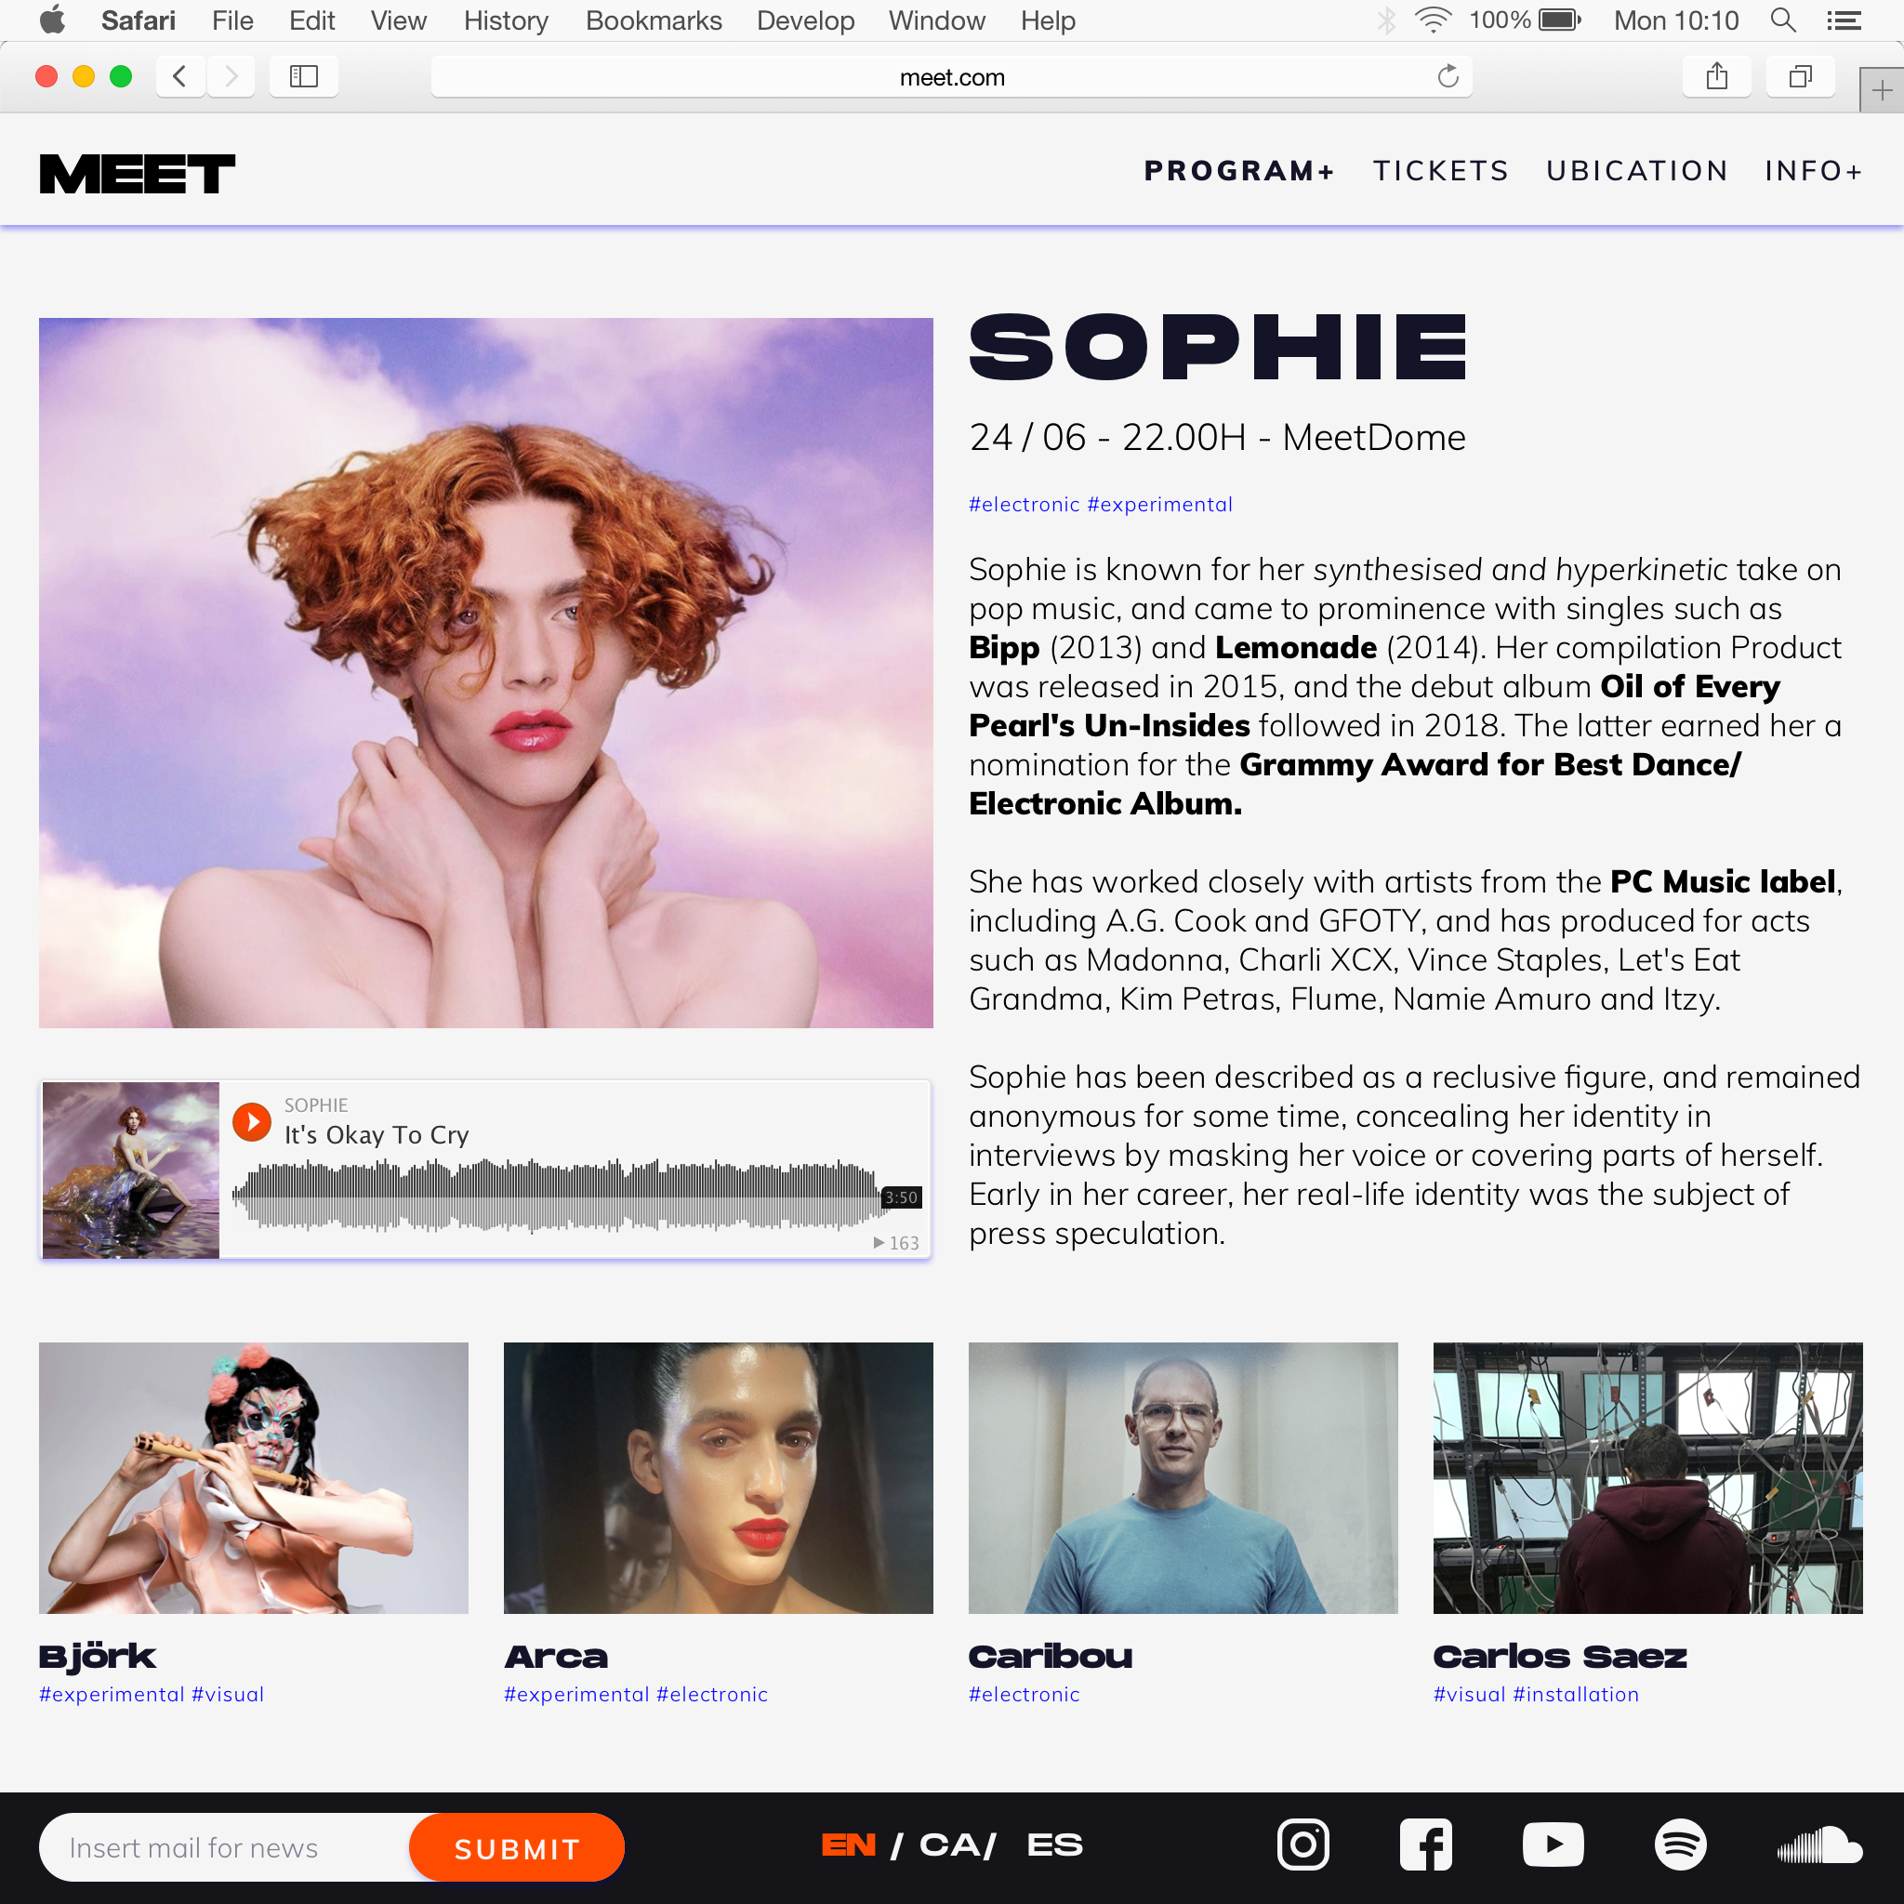
Task: Open the Help menu
Action: pyautogui.click(x=1048, y=20)
